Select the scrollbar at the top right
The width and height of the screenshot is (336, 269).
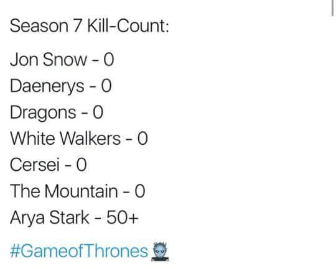(x=332, y=8)
